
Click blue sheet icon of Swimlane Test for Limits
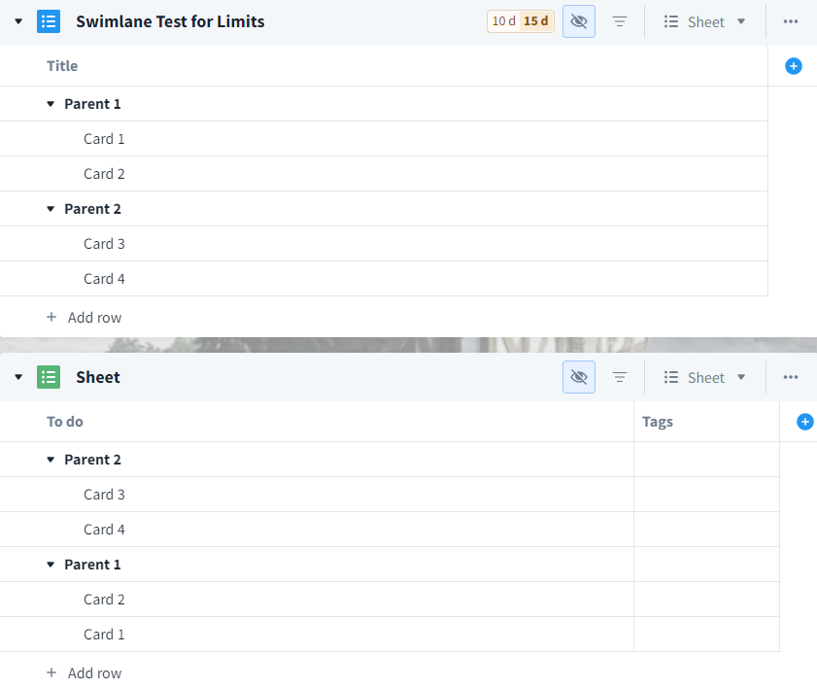(x=49, y=21)
